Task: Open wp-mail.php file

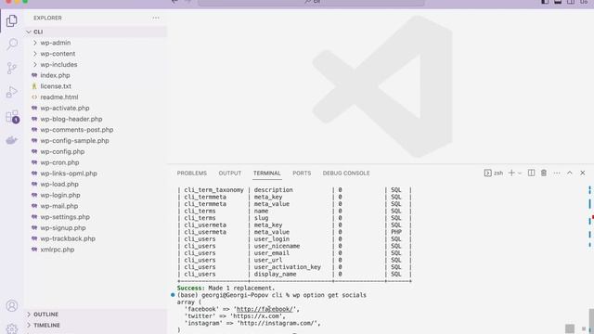Action: point(59,206)
